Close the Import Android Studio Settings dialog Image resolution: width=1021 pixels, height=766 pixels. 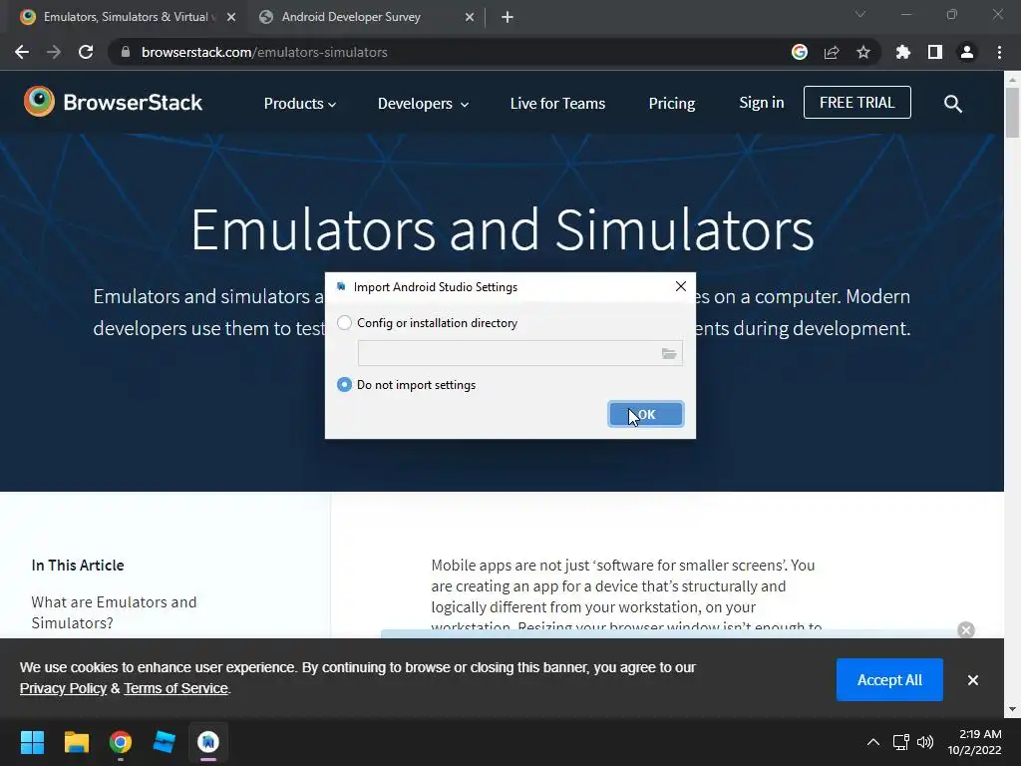[681, 286]
